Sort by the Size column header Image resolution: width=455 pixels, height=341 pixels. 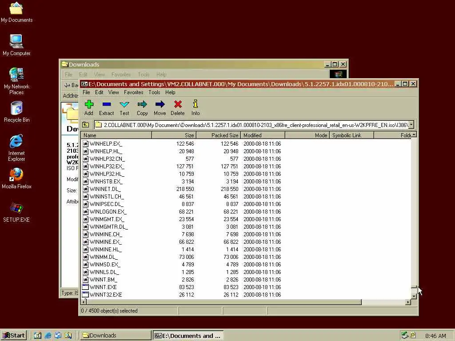[174, 135]
